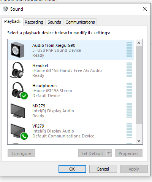
Task: Expand the Set Default dropdown arrow
Action: [109, 153]
